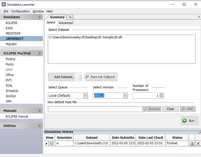Select Migrator in the Simulators list
Screen dimensions: 201x157
coord(11,44)
